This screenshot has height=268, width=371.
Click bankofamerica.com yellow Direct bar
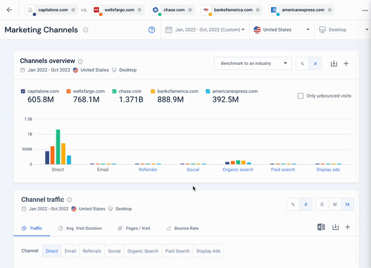pyautogui.click(x=64, y=154)
